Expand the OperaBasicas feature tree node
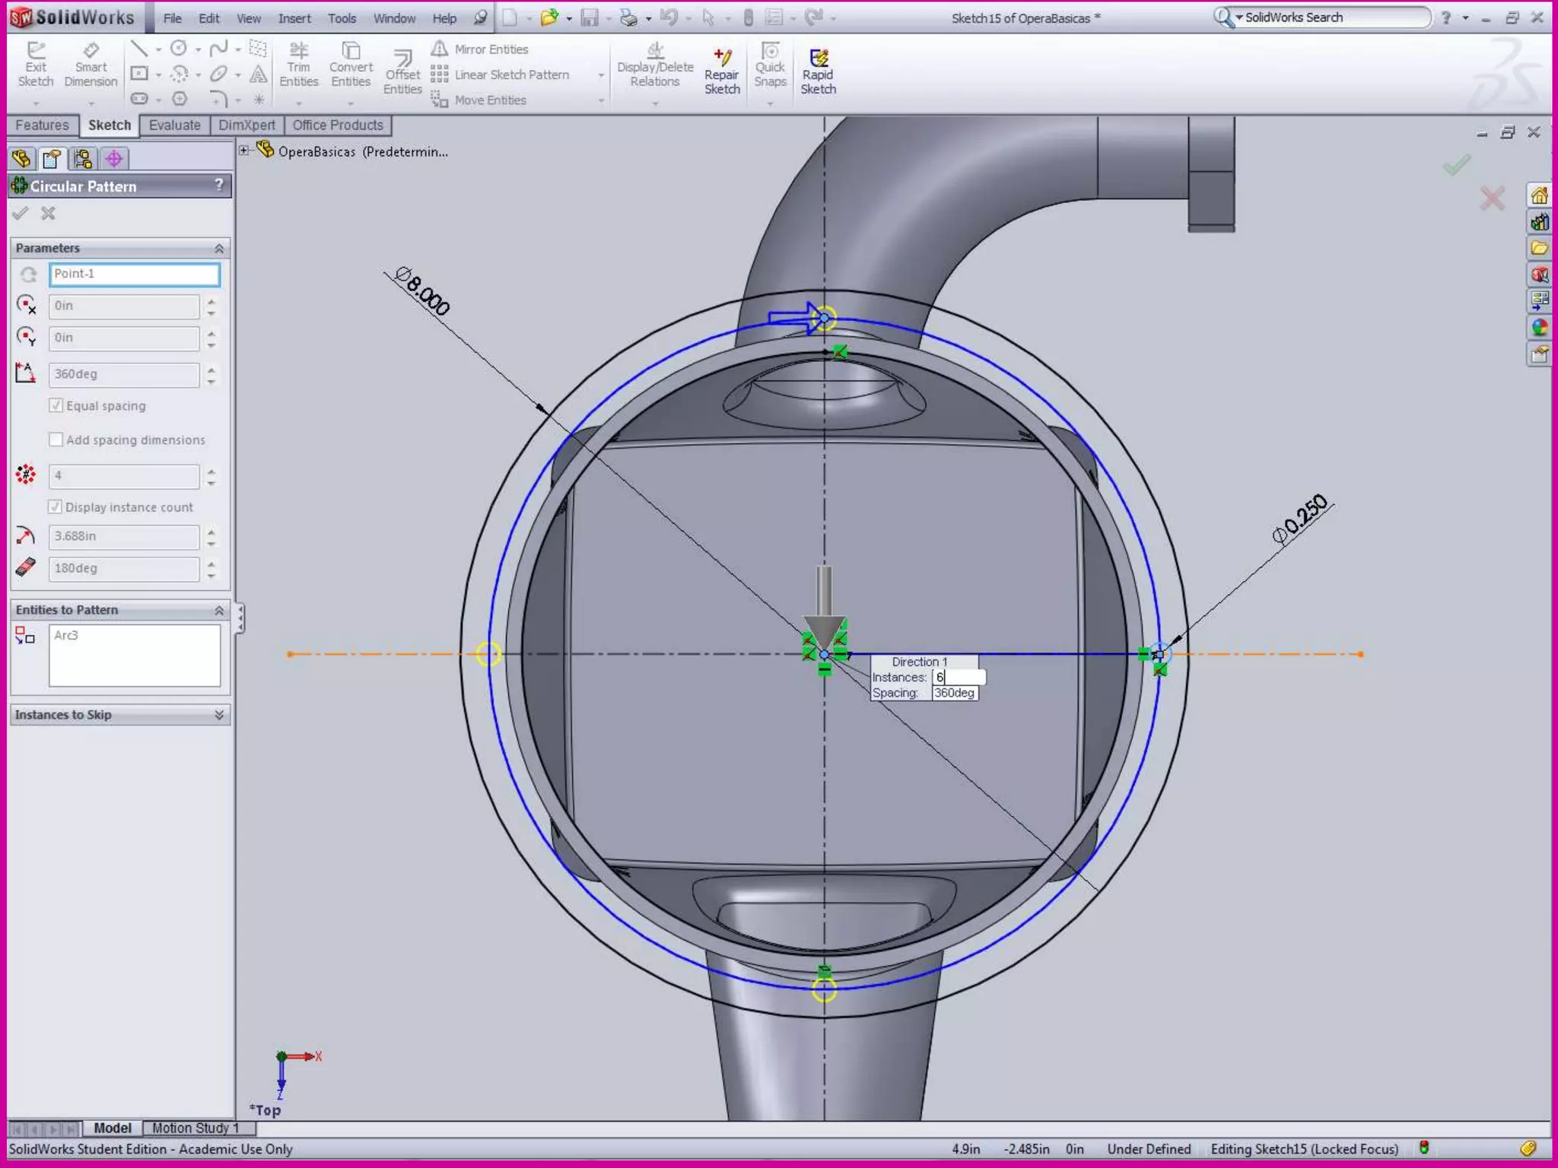Screen dimensions: 1558x1168 244,151
